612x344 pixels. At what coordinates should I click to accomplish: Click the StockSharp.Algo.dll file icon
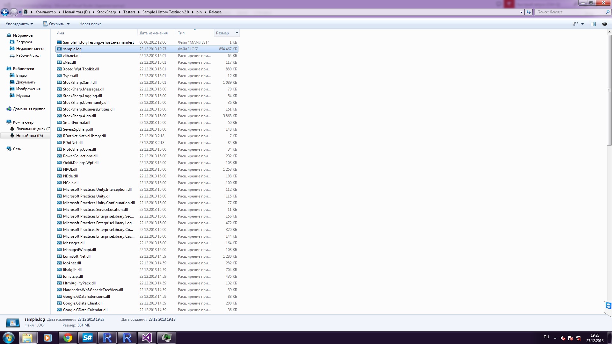59,116
